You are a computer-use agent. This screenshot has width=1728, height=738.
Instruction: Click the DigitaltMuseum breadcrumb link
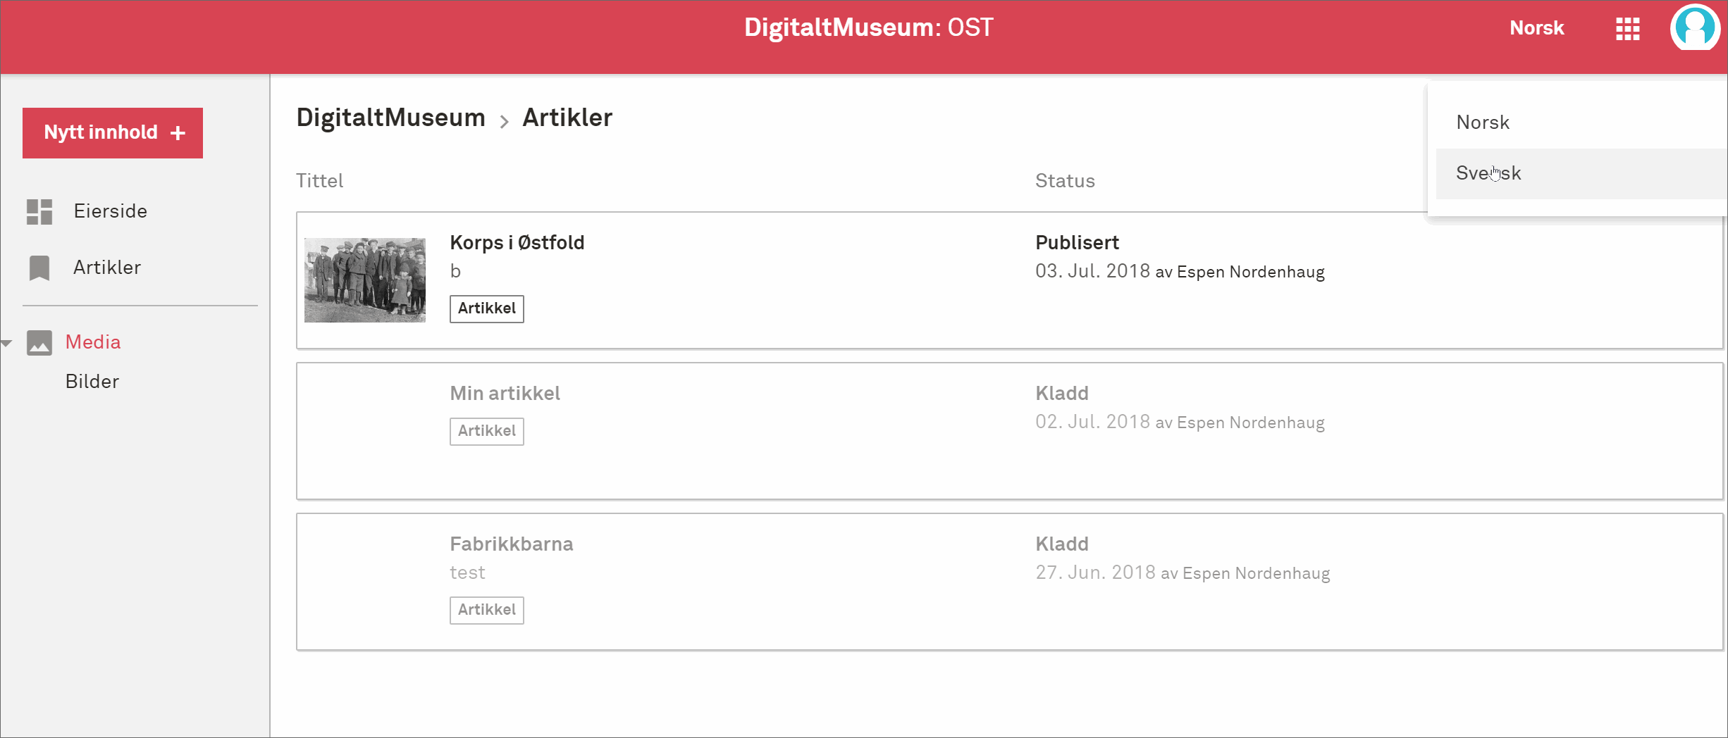[390, 118]
